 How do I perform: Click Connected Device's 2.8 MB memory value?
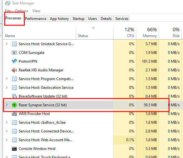click(x=151, y=131)
